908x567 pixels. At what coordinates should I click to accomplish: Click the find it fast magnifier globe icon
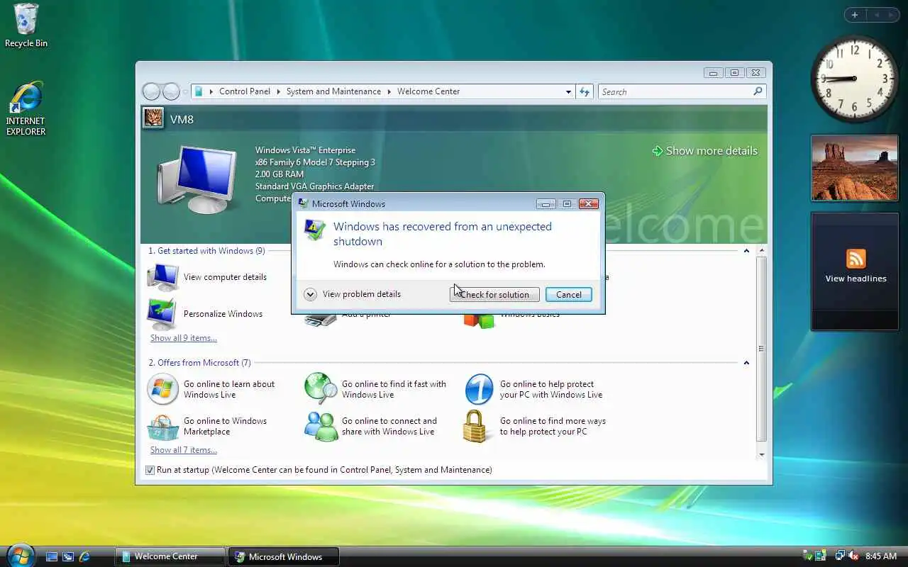[x=321, y=389]
